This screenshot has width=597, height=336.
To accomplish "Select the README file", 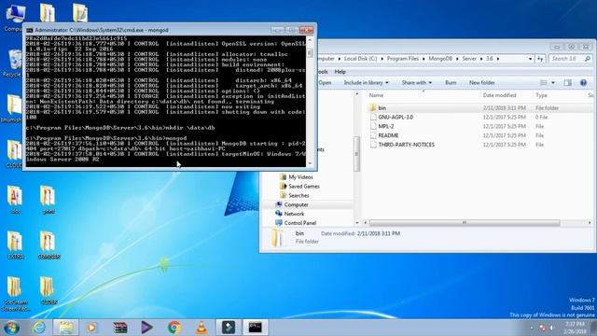I will point(388,135).
